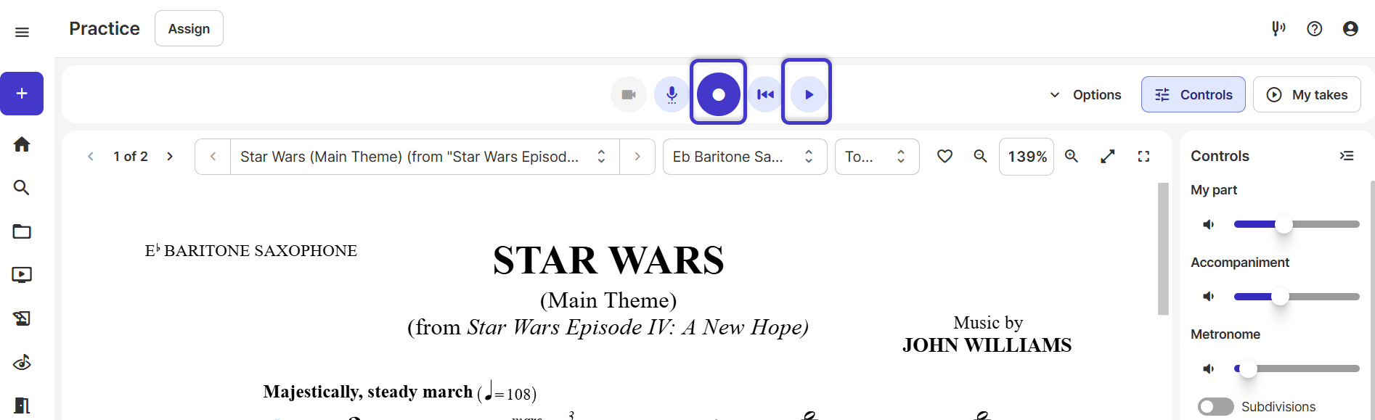Image resolution: width=1375 pixels, height=420 pixels.
Task: Enter fullscreen mode
Action: pos(1143,156)
